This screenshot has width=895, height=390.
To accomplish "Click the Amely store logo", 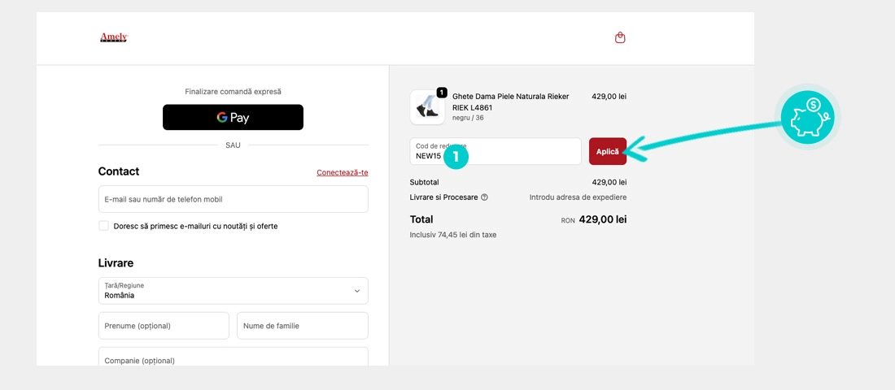I will tap(113, 37).
